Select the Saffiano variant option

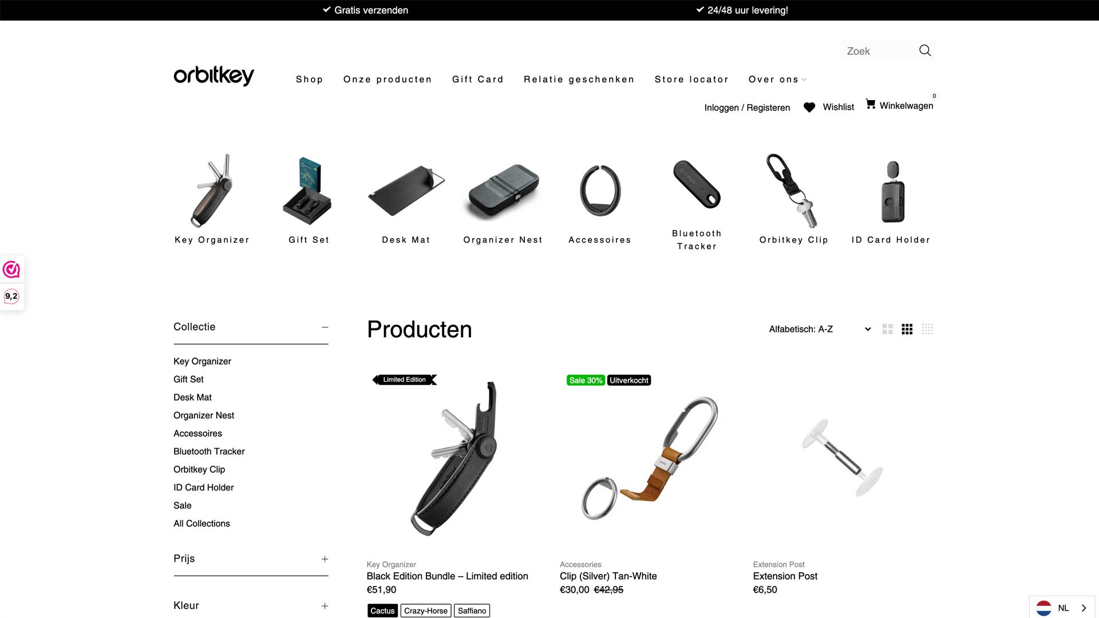coord(472,611)
